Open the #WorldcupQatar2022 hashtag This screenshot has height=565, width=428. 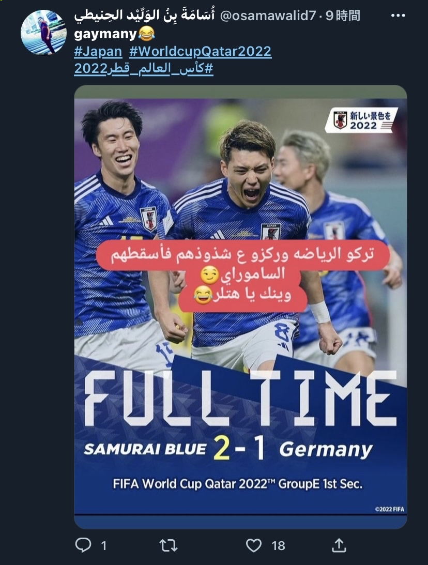tap(201, 51)
